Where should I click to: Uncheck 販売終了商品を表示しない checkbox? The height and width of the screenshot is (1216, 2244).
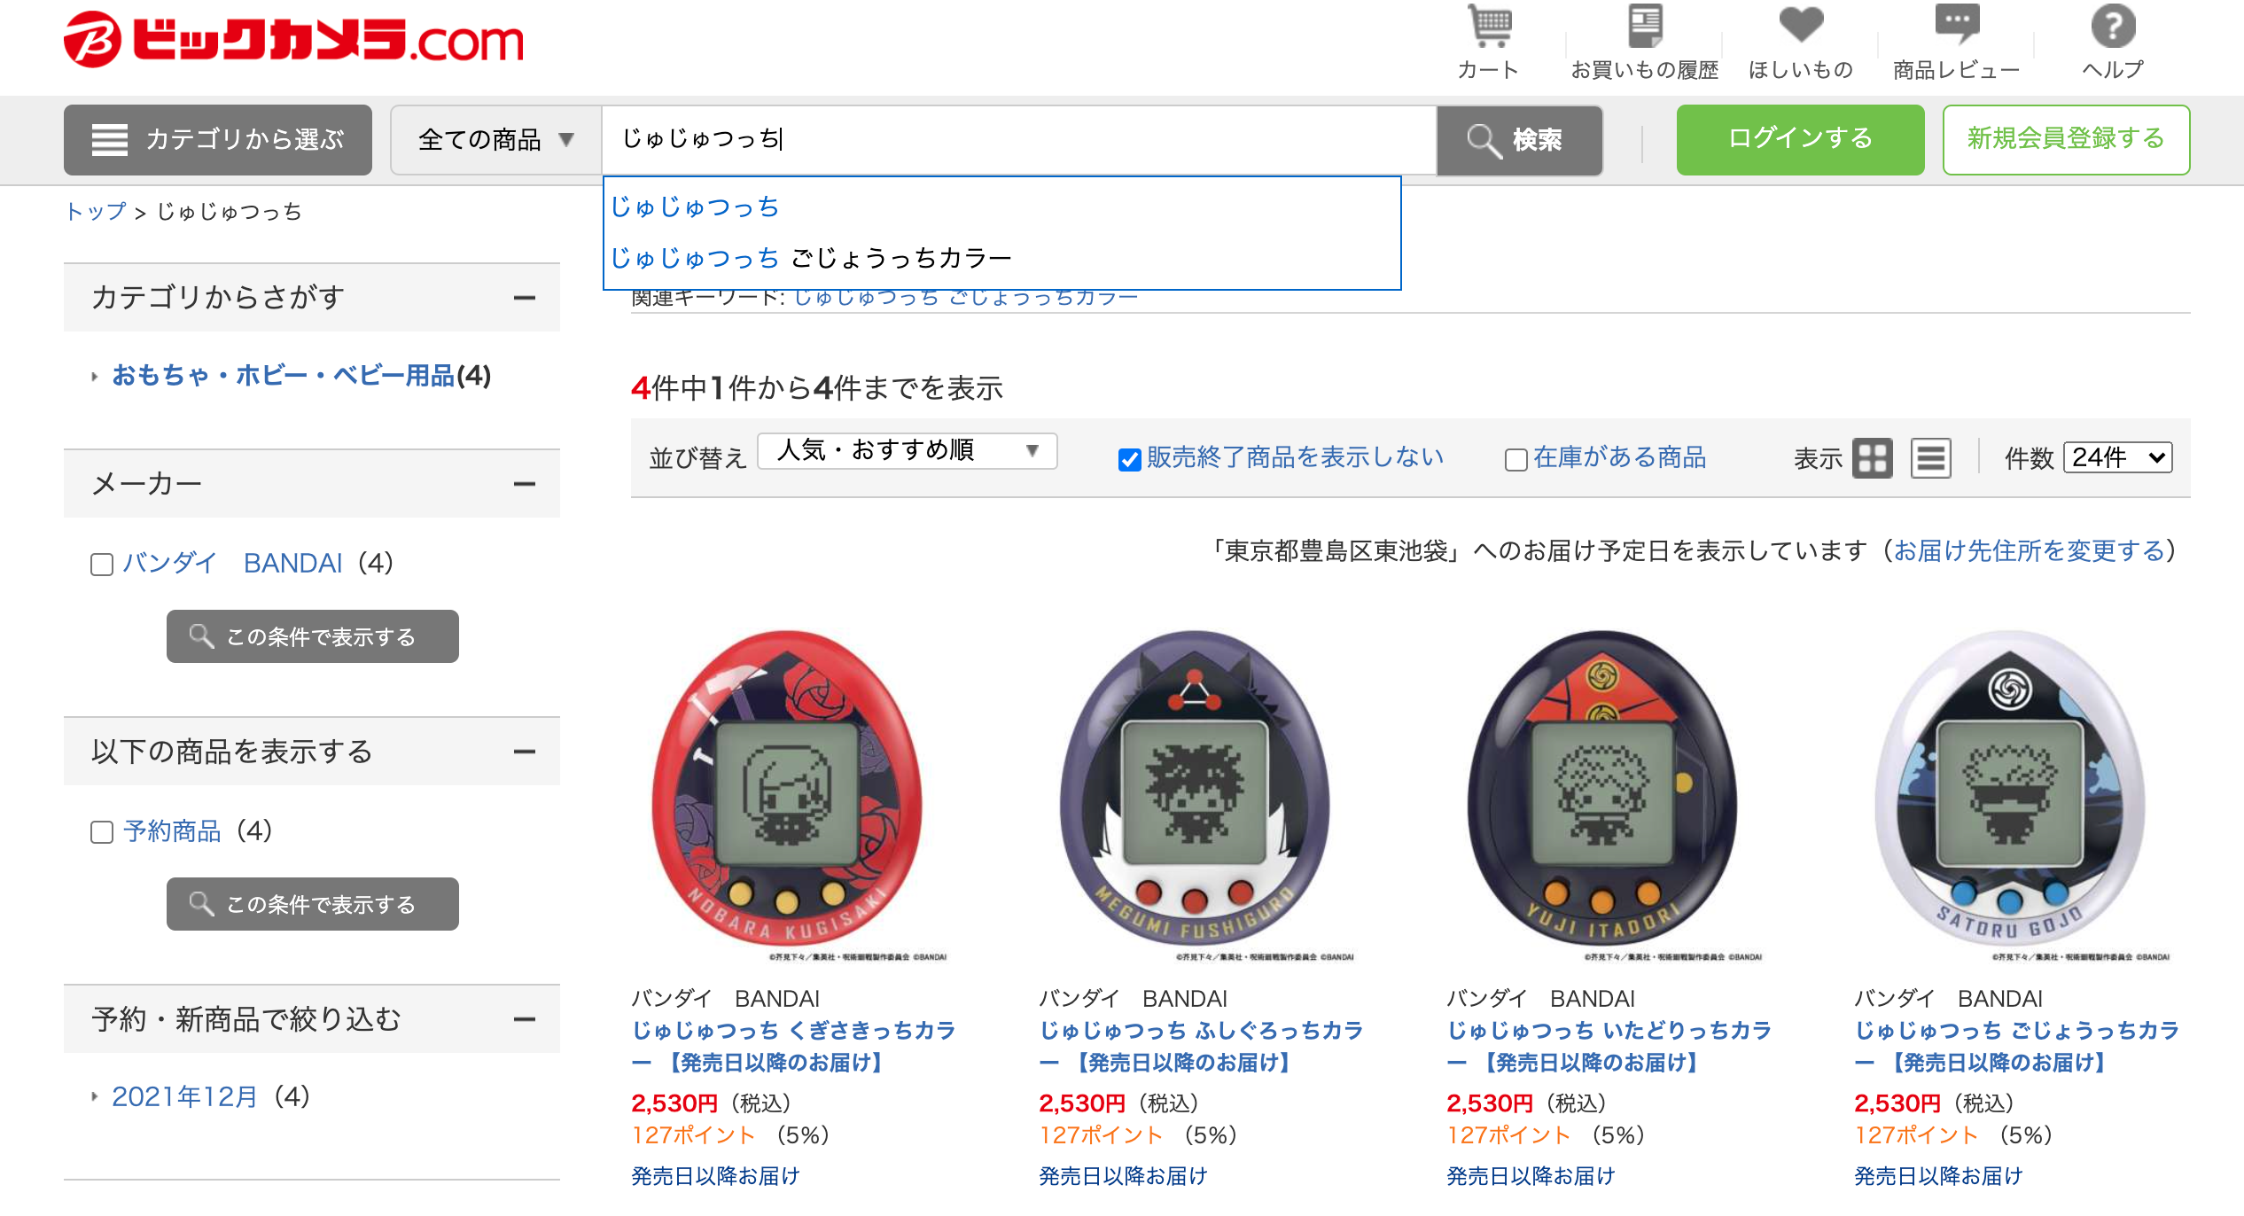tap(1129, 459)
